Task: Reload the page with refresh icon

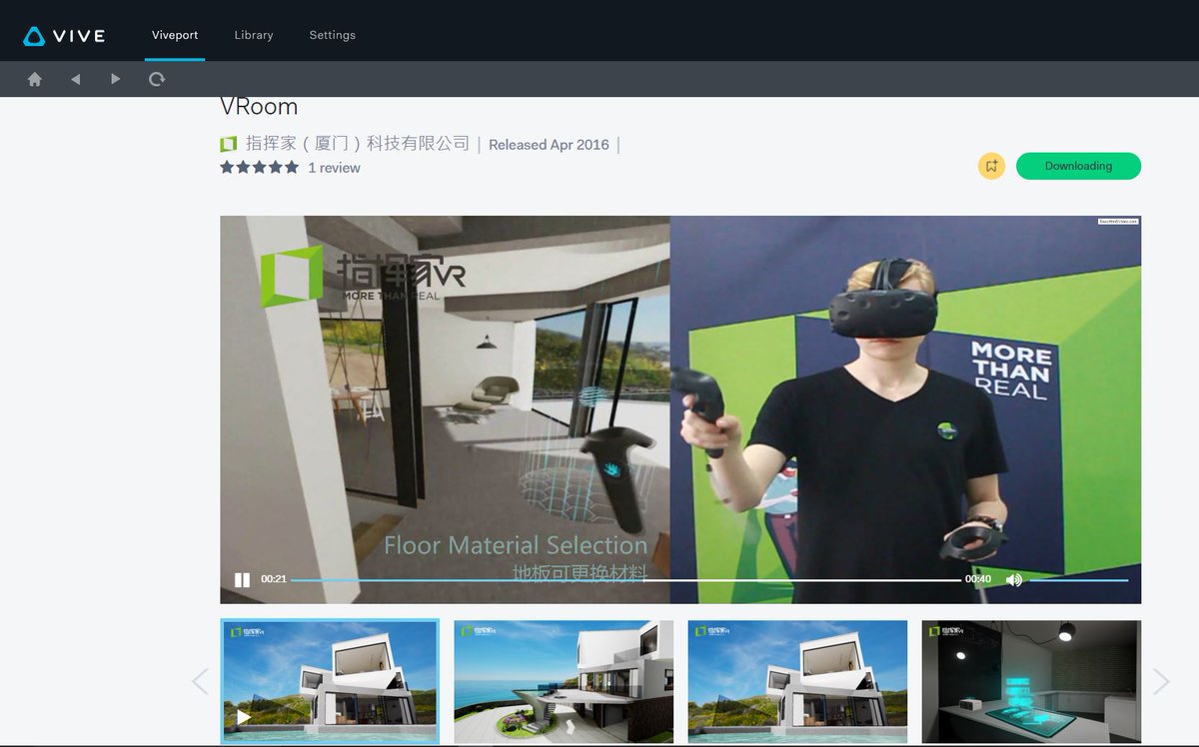Action: 157,79
